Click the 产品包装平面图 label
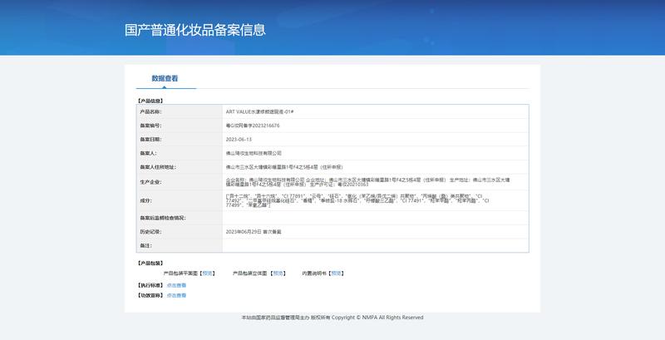Image resolution: width=665 pixels, height=340 pixels. tap(181, 273)
